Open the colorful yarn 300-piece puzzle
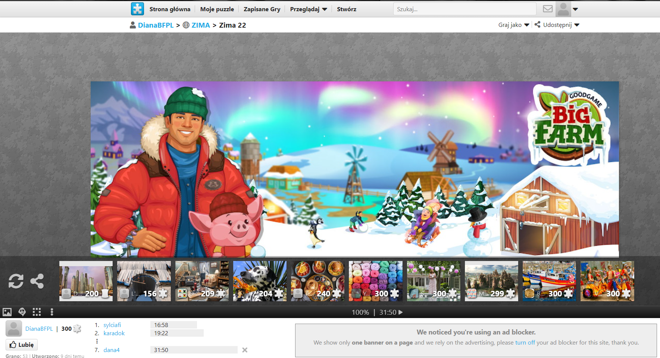The height and width of the screenshot is (358, 660). tap(376, 281)
